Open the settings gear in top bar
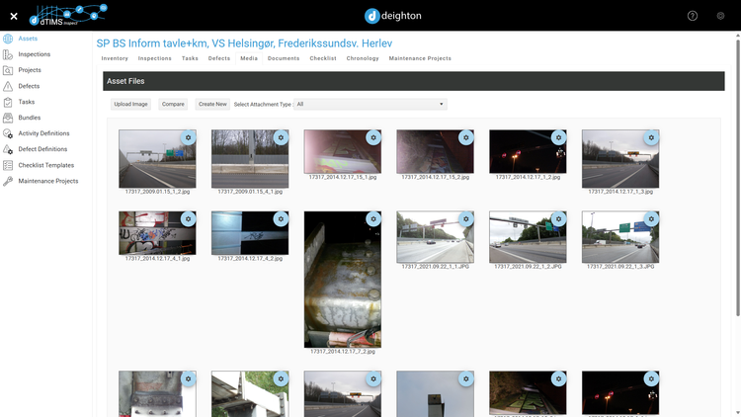Viewport: 741px width, 417px height. 720,16
